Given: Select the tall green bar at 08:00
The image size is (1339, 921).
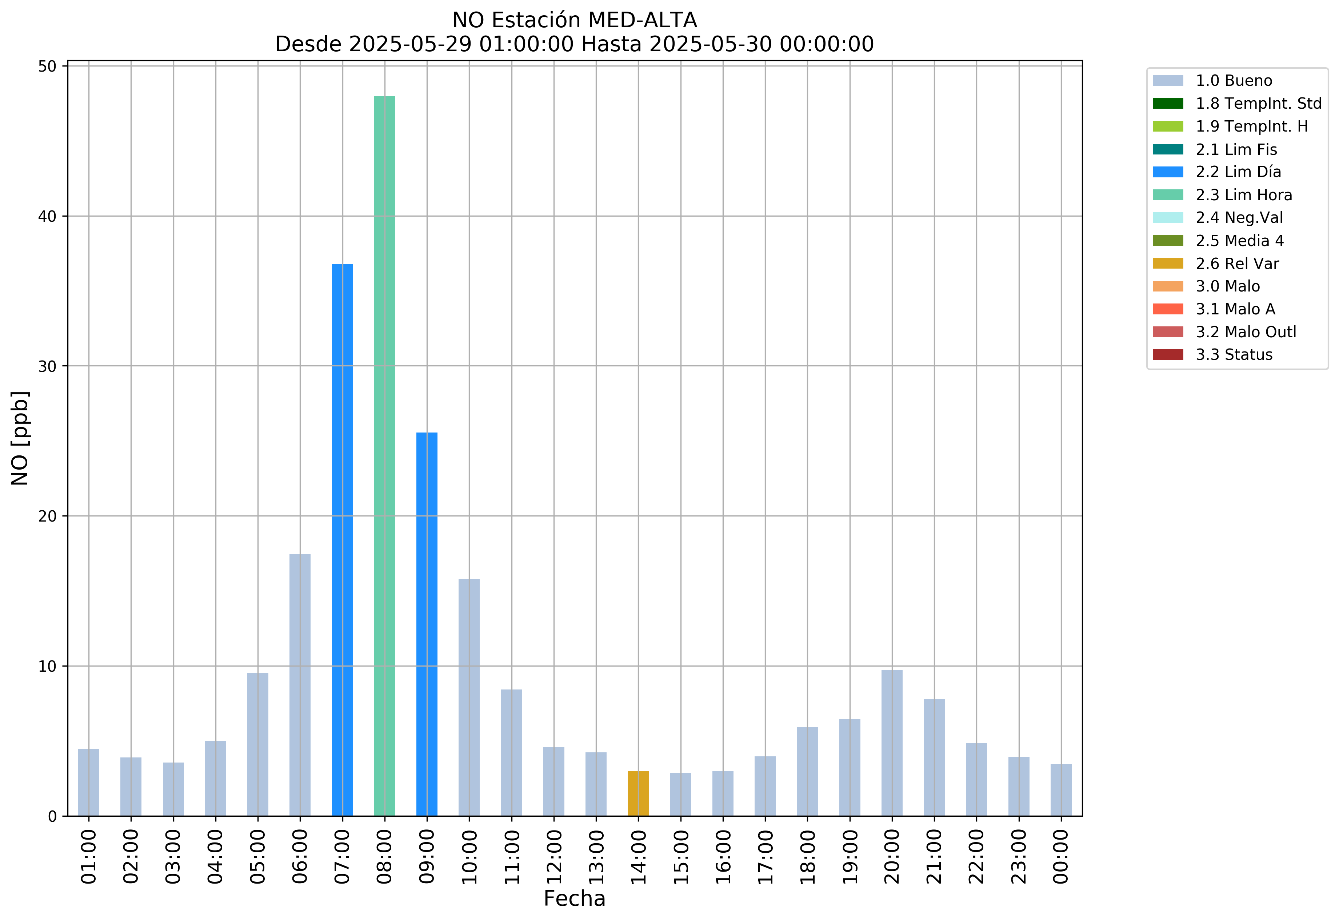Looking at the screenshot, I should (384, 456).
